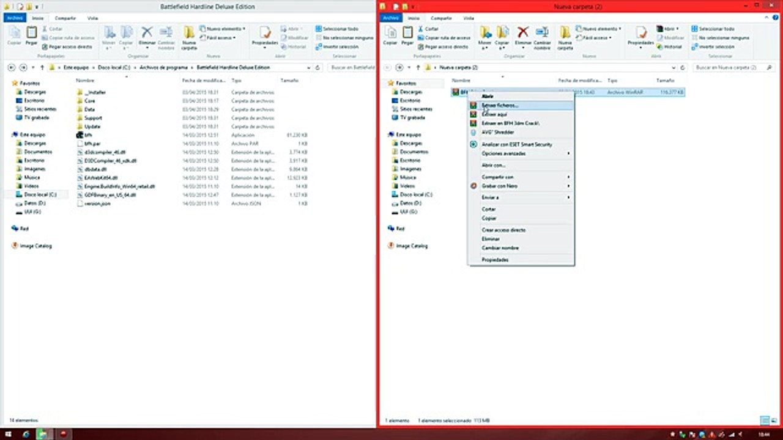Open Nuevo elemento dropdown in Nueva carpeta window
Screen dimensions: 783x440
coord(599,29)
